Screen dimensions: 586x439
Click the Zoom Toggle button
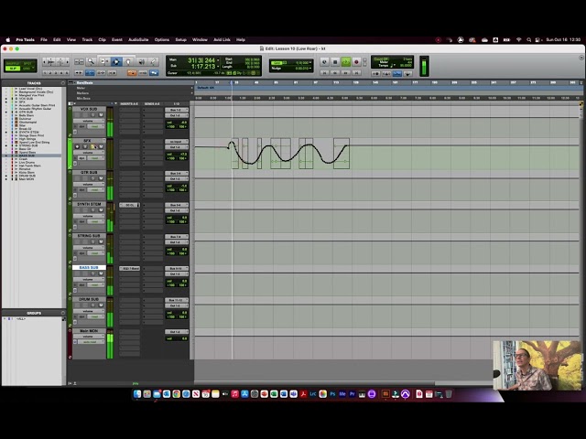[x=79, y=61]
